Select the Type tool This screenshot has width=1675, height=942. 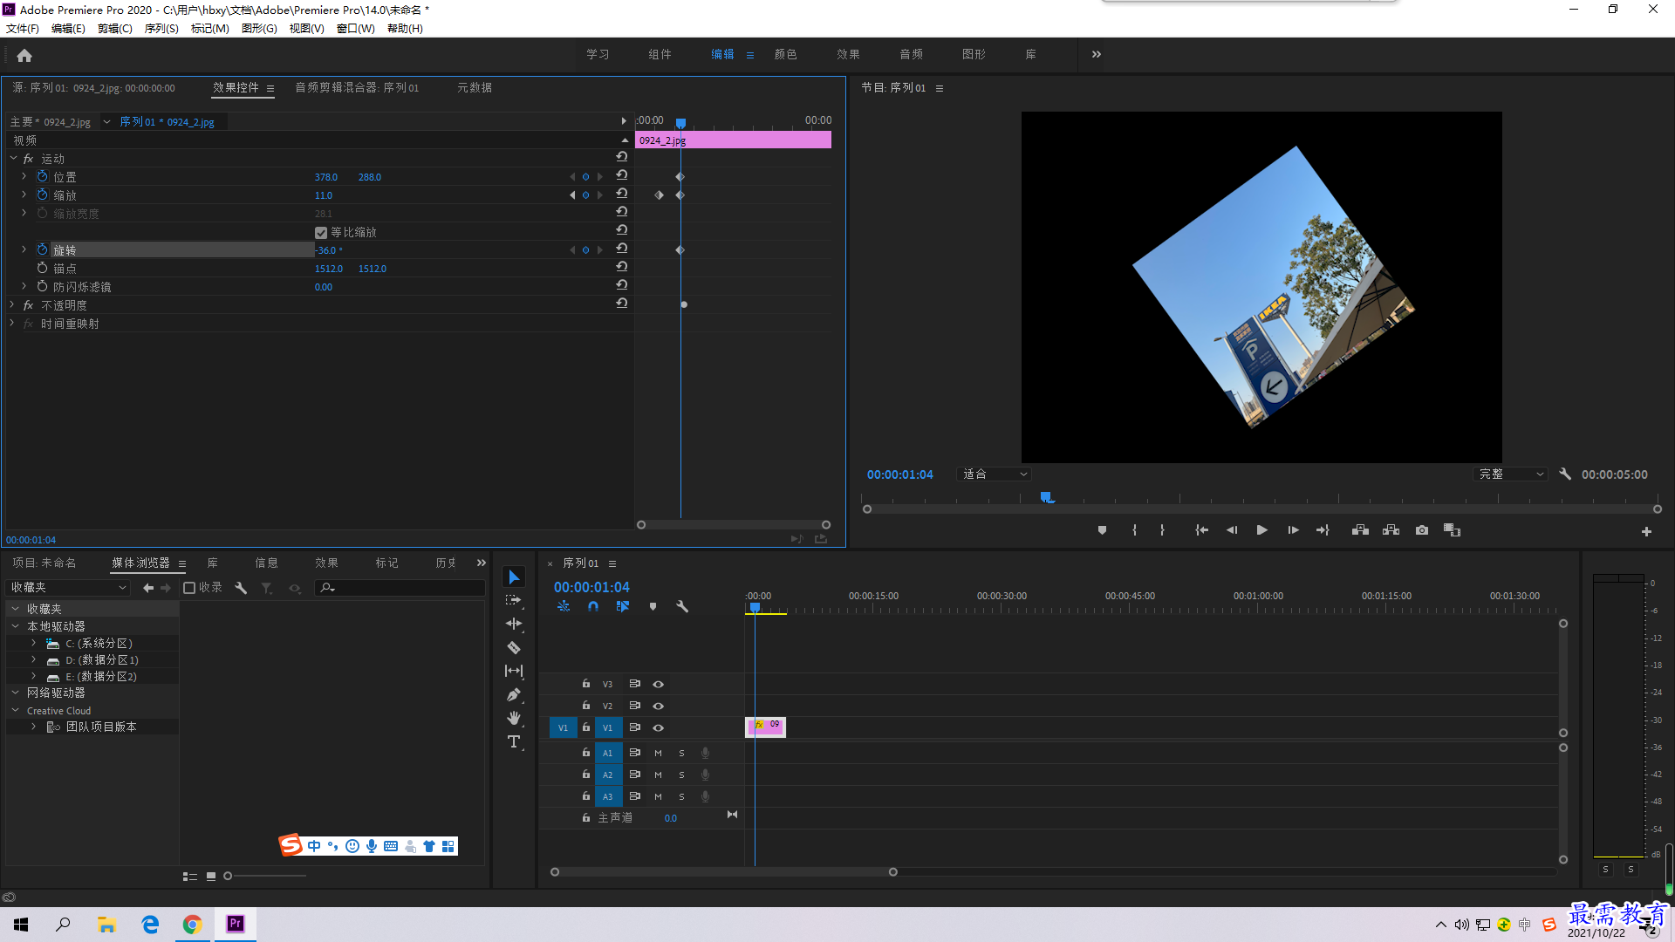pyautogui.click(x=514, y=742)
